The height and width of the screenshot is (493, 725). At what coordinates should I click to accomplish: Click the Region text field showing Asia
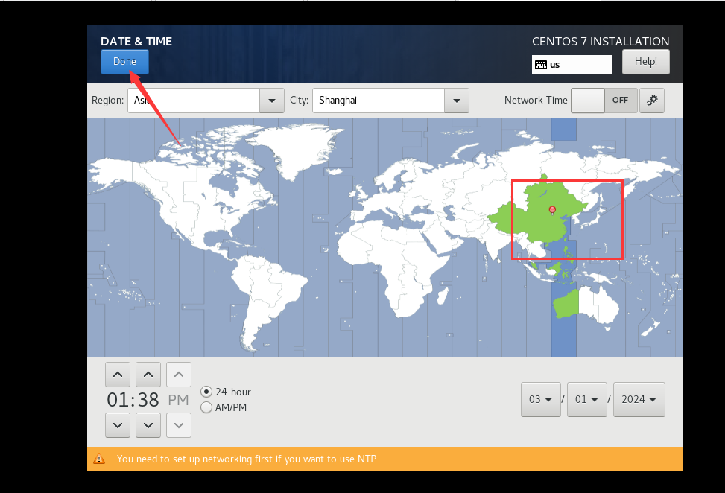point(194,101)
